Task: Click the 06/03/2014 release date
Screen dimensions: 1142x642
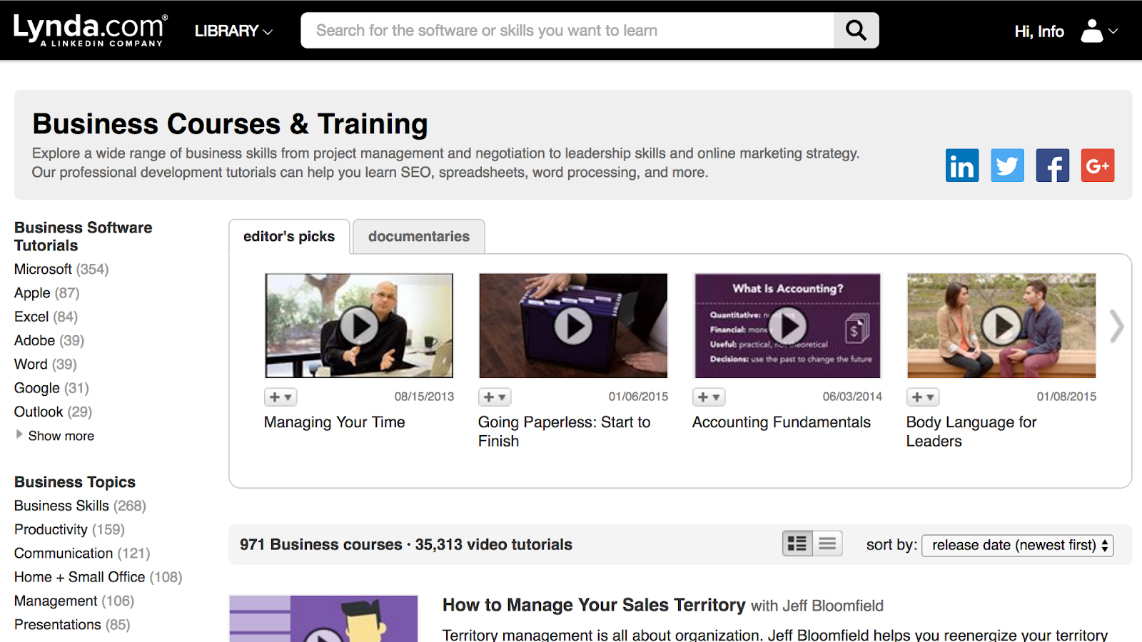Action: pos(852,397)
